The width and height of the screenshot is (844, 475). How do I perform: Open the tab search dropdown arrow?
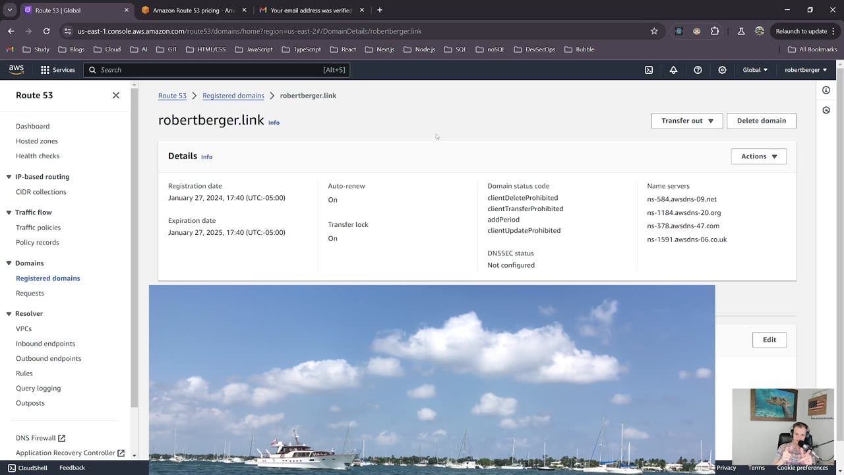click(9, 10)
